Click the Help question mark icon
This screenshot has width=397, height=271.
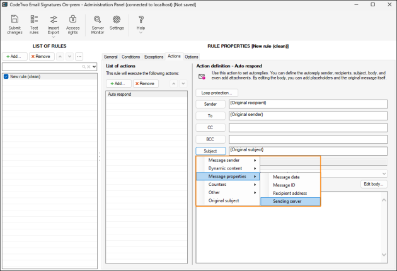tap(141, 24)
